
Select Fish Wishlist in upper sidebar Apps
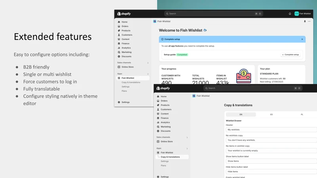133,78
